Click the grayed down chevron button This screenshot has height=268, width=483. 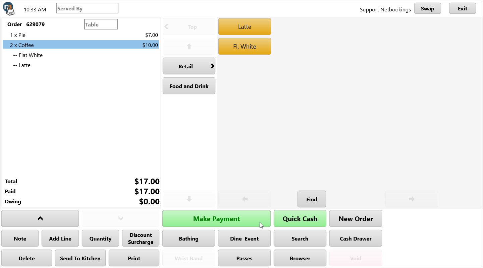pyautogui.click(x=121, y=218)
